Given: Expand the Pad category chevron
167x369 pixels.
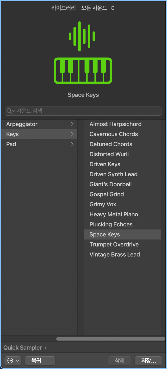Looking at the screenshot, I should [x=72, y=144].
